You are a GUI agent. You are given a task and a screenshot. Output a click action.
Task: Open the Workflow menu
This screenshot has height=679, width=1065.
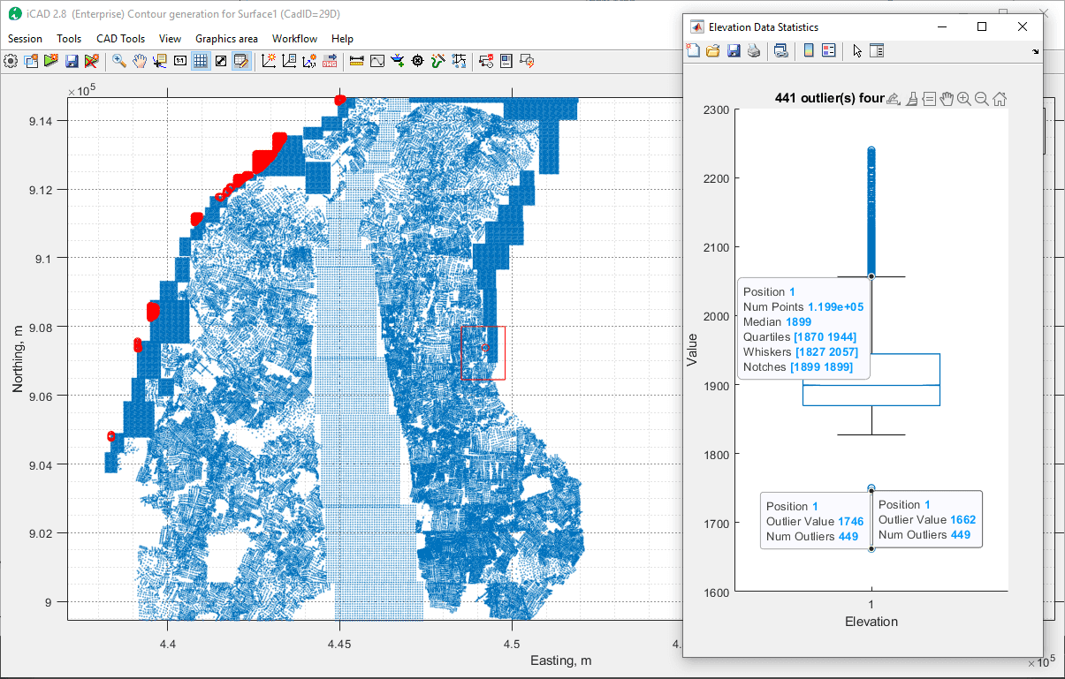click(294, 39)
